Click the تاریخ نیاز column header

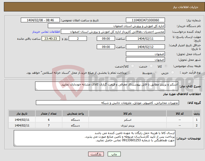click(22, 113)
